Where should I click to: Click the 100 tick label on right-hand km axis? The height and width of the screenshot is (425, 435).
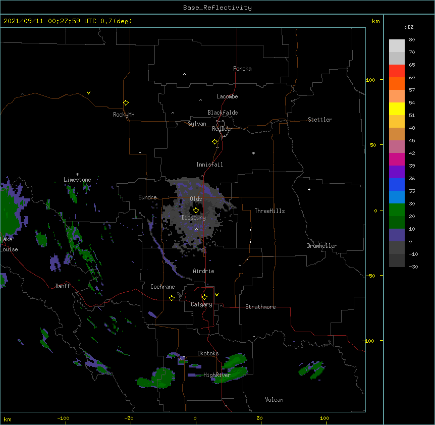pyautogui.click(x=370, y=80)
